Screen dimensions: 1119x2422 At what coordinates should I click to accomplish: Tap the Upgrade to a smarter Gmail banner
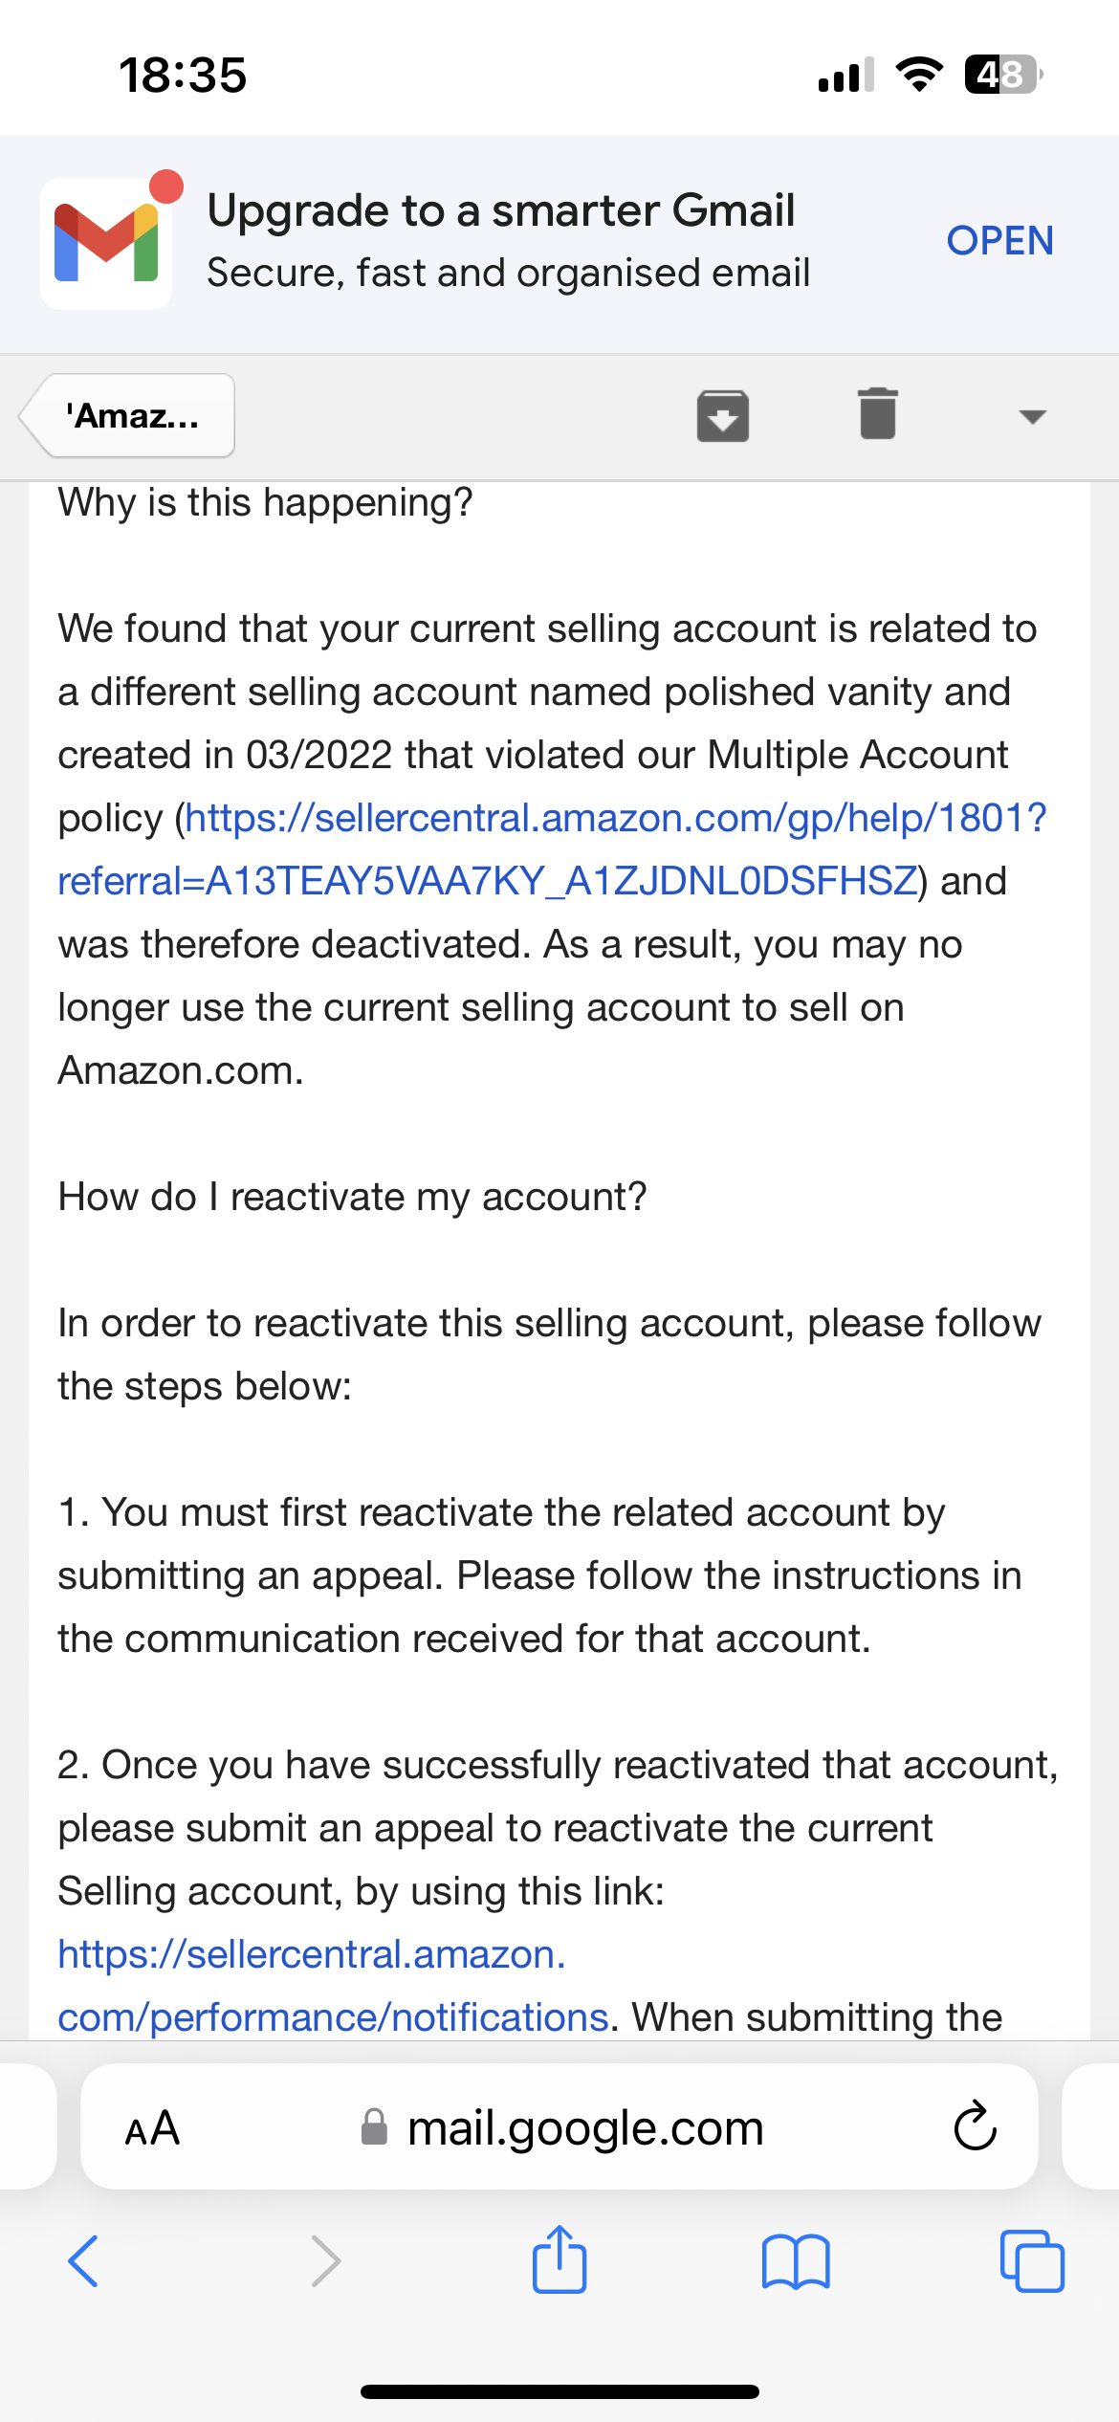point(559,244)
